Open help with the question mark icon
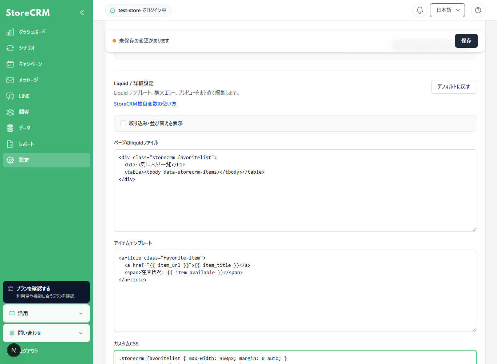This screenshot has width=497, height=364. [478, 10]
